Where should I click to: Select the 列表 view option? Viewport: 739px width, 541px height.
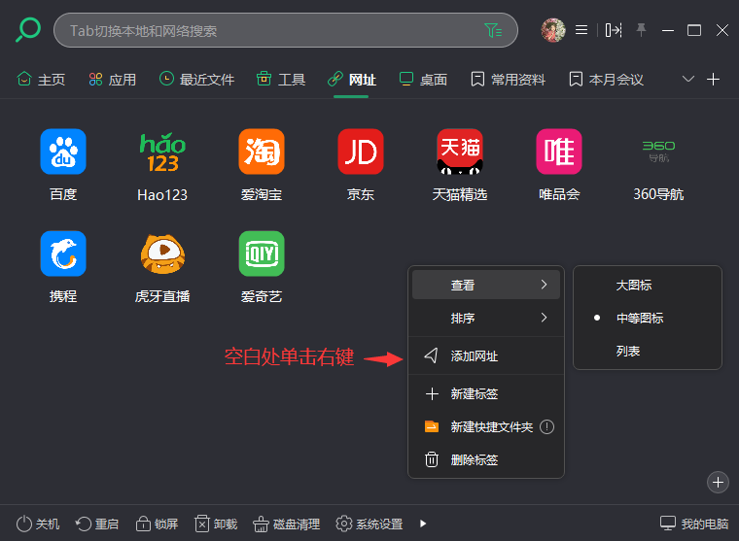[x=648, y=352]
